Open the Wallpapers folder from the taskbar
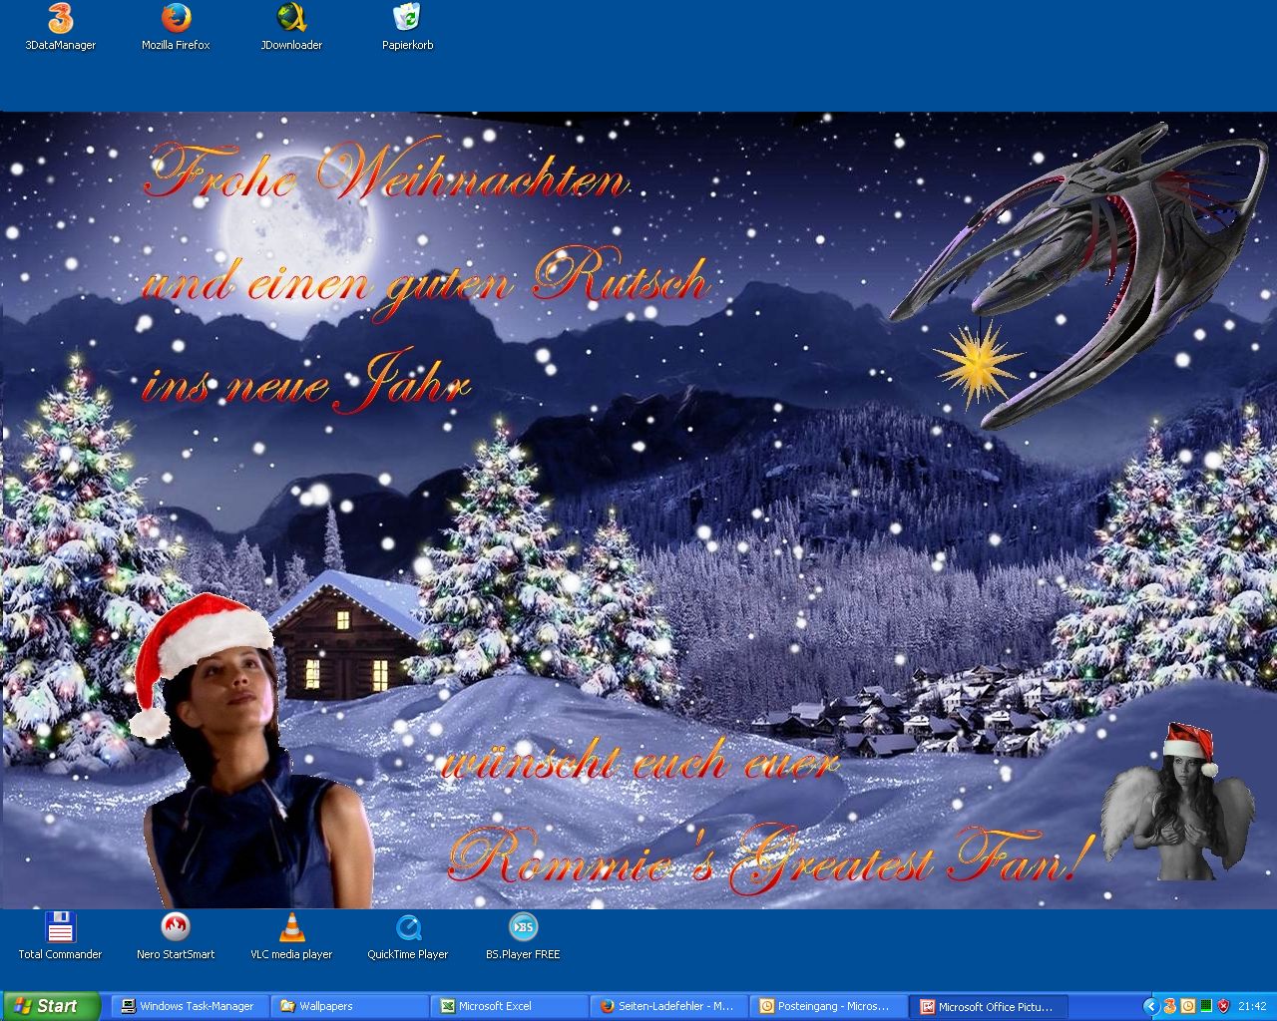The image size is (1277, 1021). tap(347, 1006)
